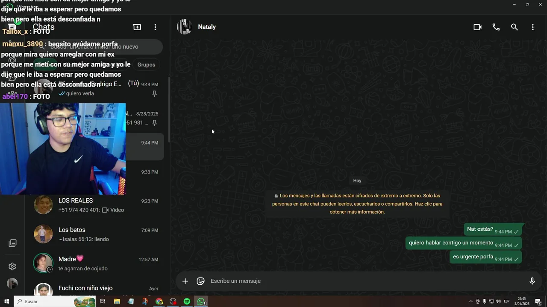547x307 pixels.
Task: Open the Madre chat
Action: click(97, 264)
